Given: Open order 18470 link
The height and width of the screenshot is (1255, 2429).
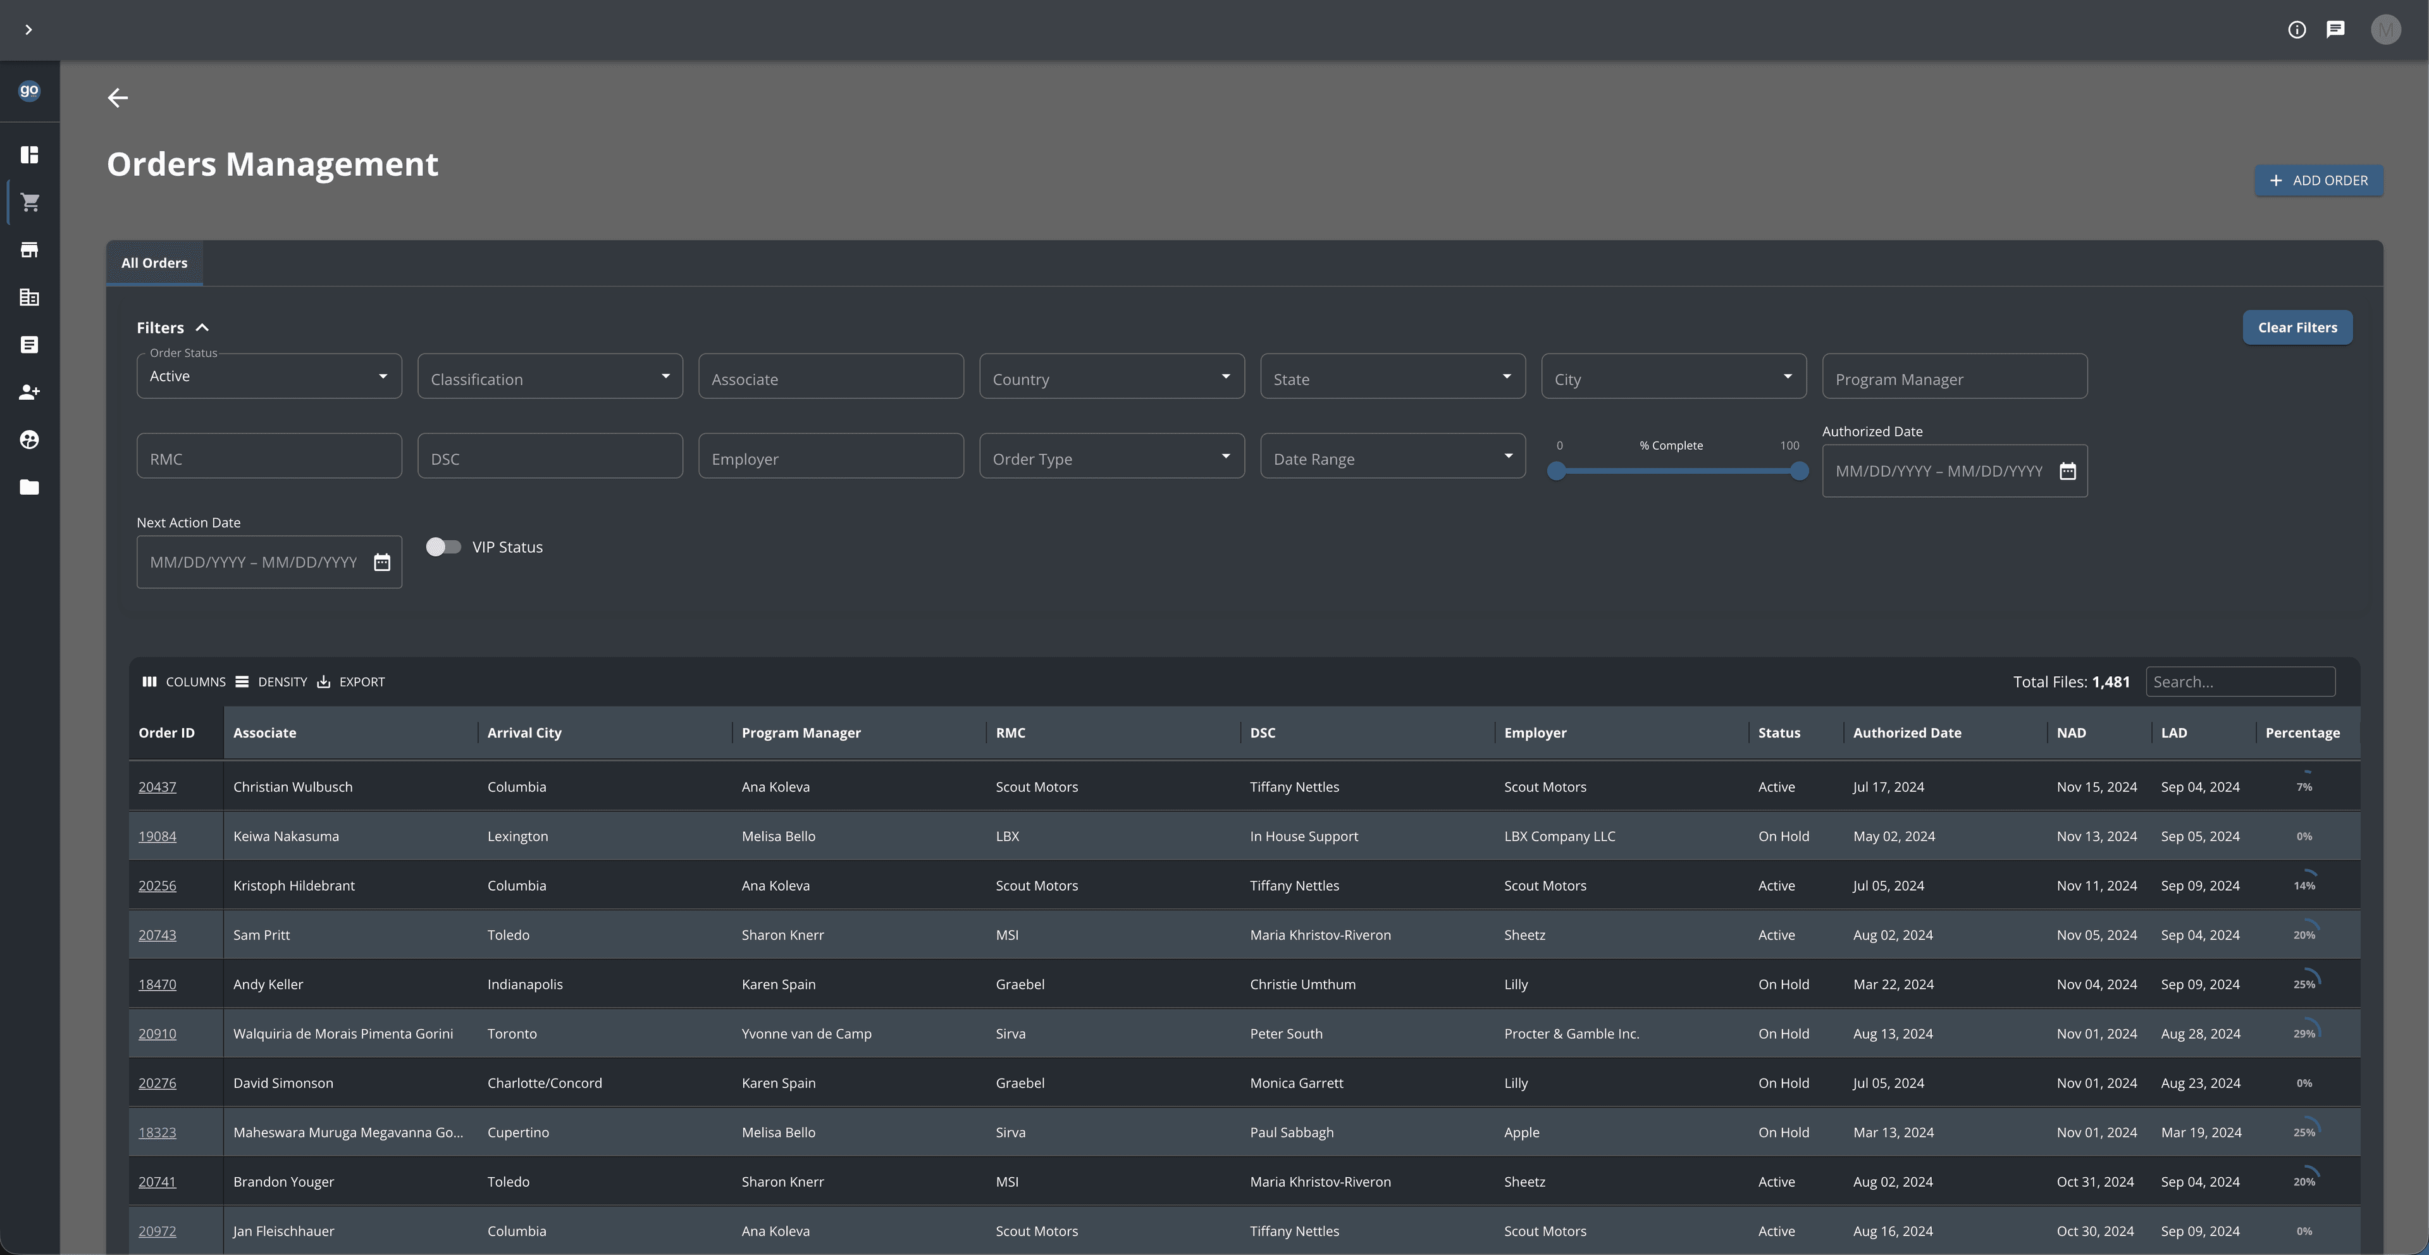Looking at the screenshot, I should tap(158, 984).
